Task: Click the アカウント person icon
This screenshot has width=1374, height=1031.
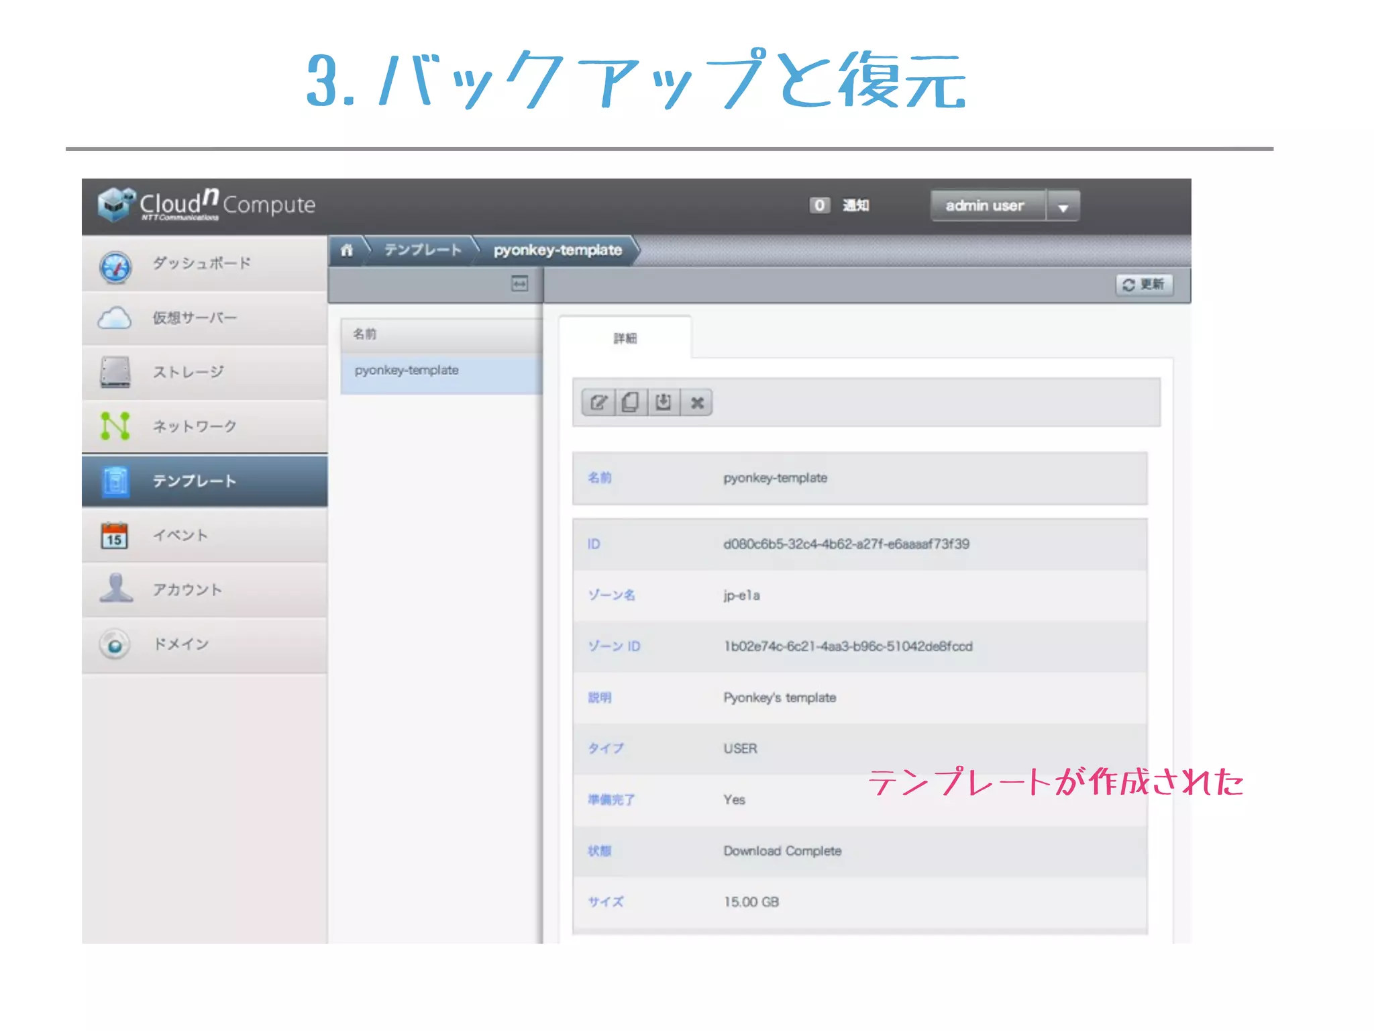Action: click(116, 588)
